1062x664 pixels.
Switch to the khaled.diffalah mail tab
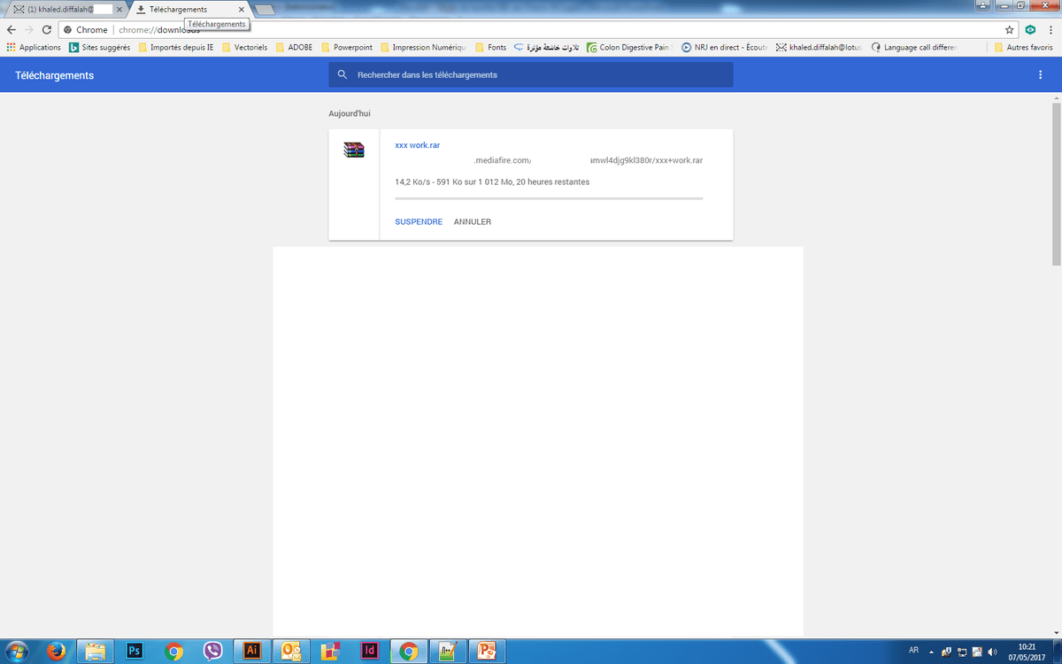(62, 9)
